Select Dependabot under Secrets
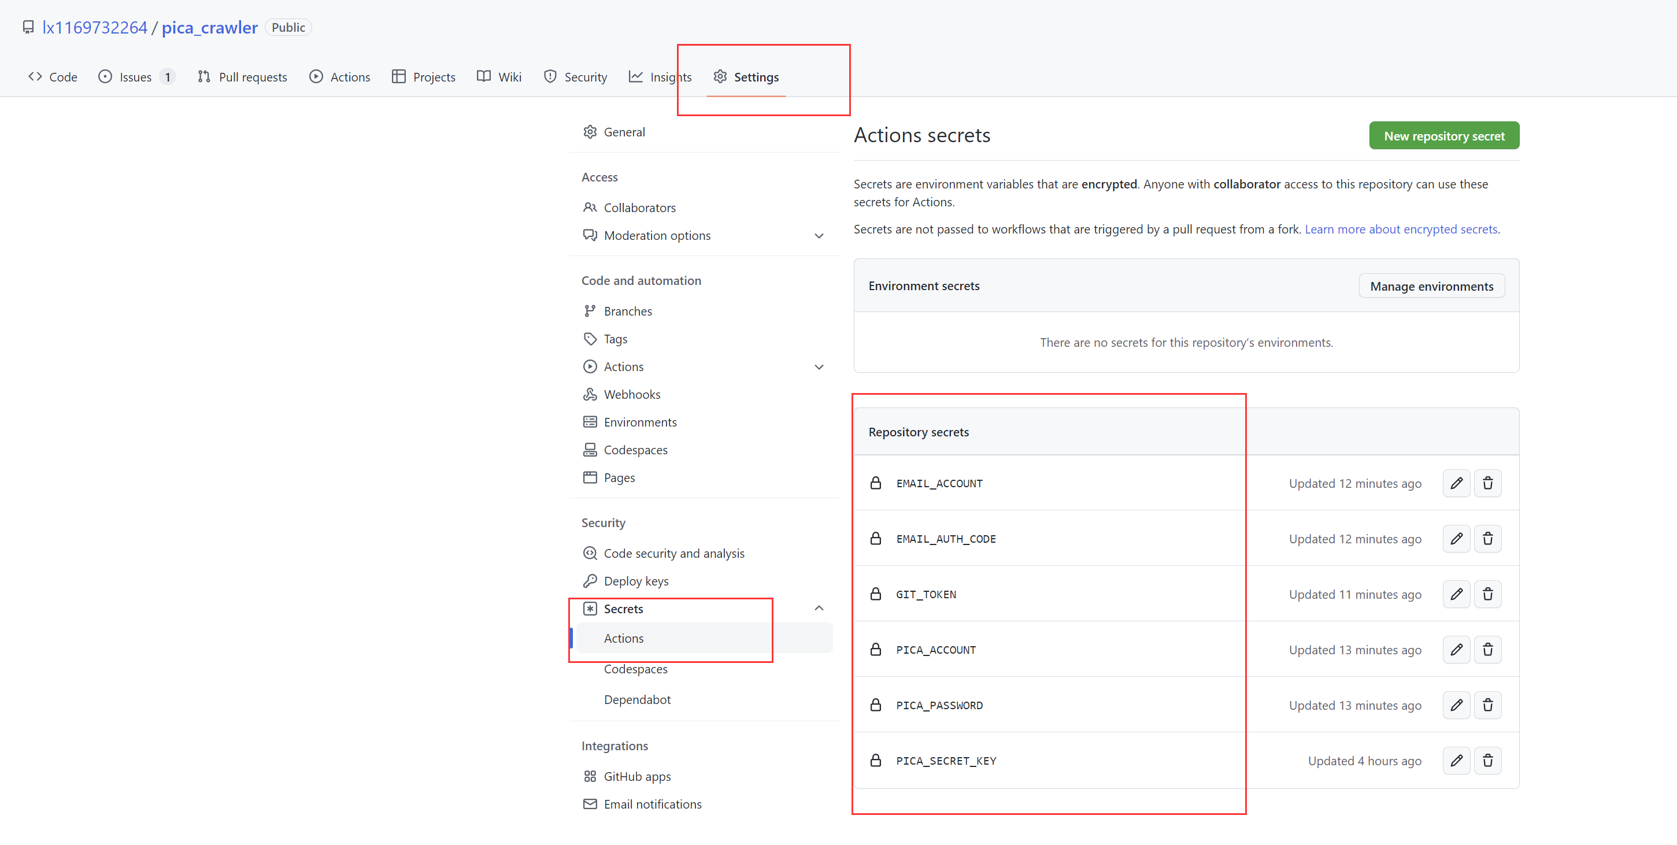 click(636, 699)
